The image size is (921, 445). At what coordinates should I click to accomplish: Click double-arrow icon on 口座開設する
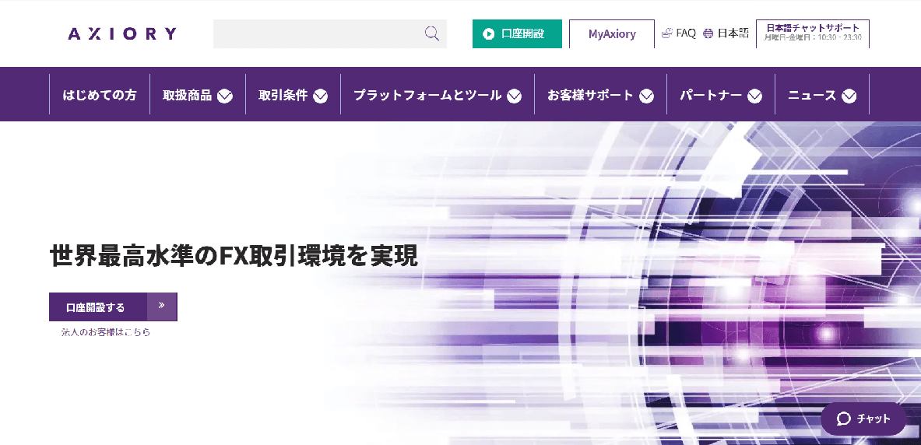point(161,305)
